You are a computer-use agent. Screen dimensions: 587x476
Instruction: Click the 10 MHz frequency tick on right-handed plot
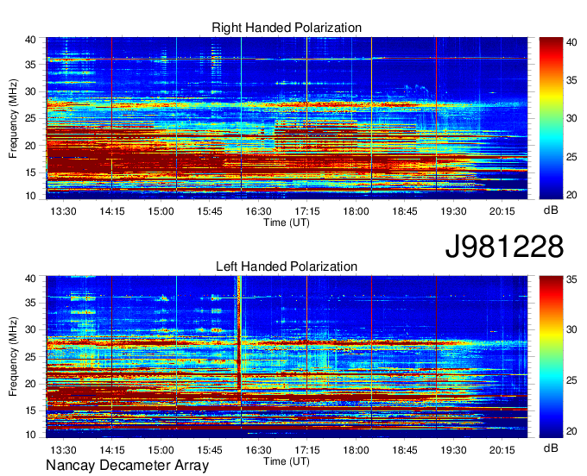pos(30,196)
